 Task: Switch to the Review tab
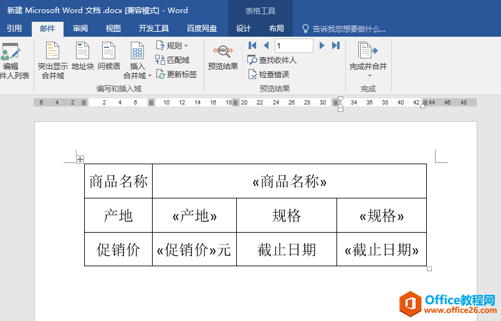pyautogui.click(x=80, y=29)
